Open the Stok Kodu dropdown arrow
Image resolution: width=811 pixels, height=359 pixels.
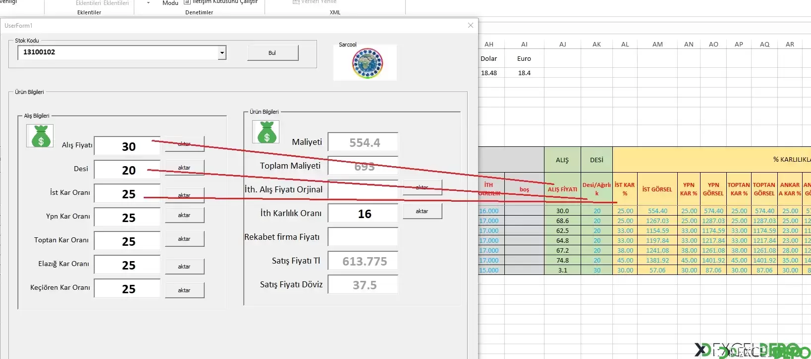[x=222, y=52]
